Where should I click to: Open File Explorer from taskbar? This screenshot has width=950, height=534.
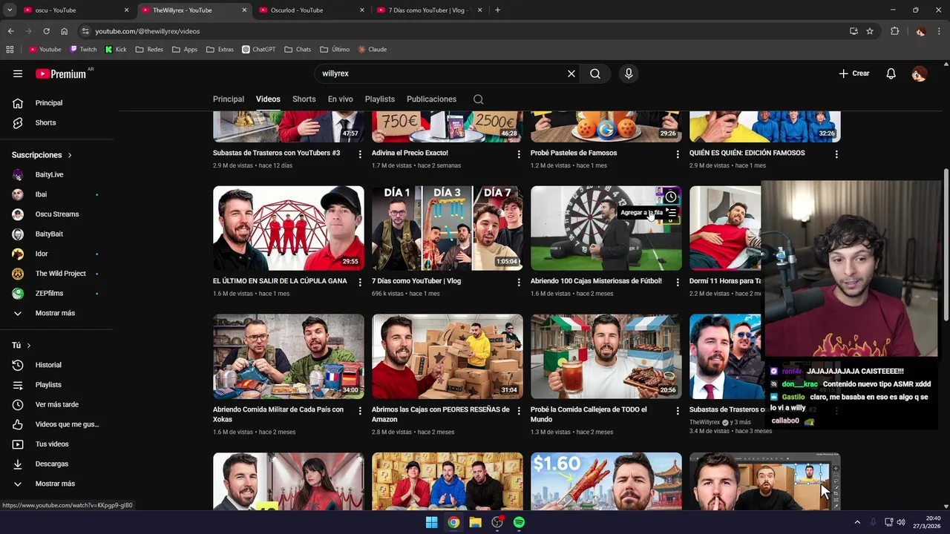tap(475, 522)
